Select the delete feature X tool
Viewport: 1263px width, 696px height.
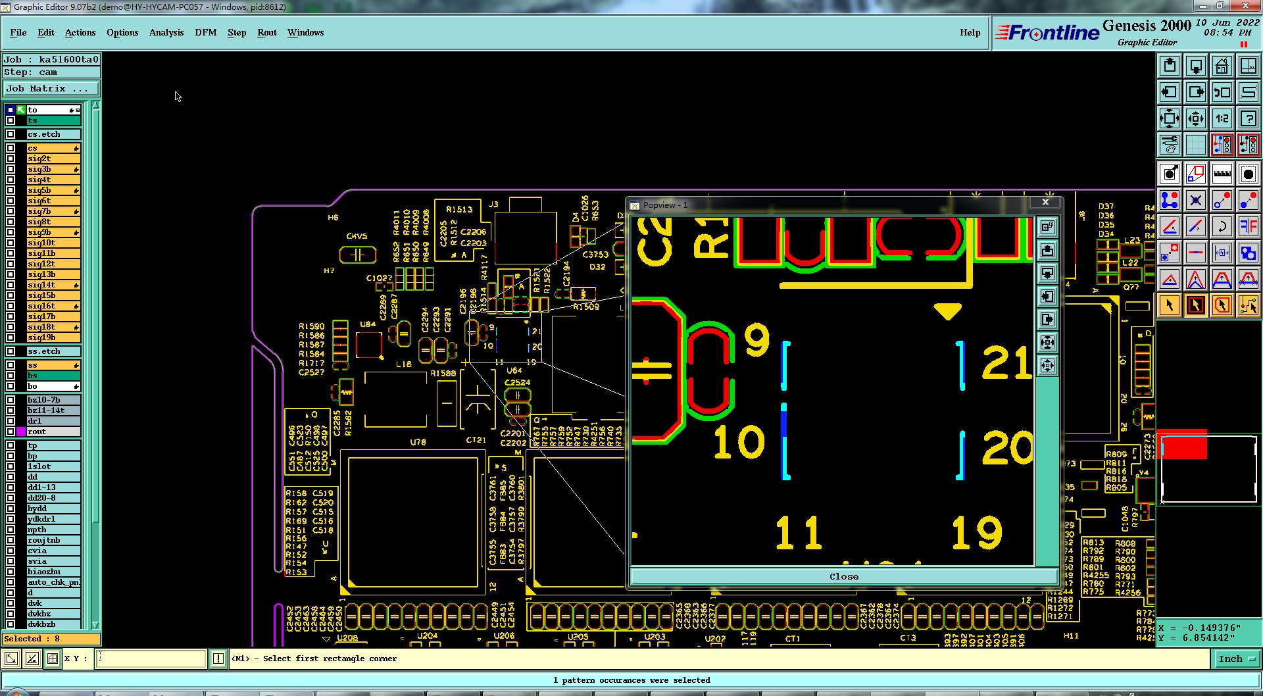1195,200
